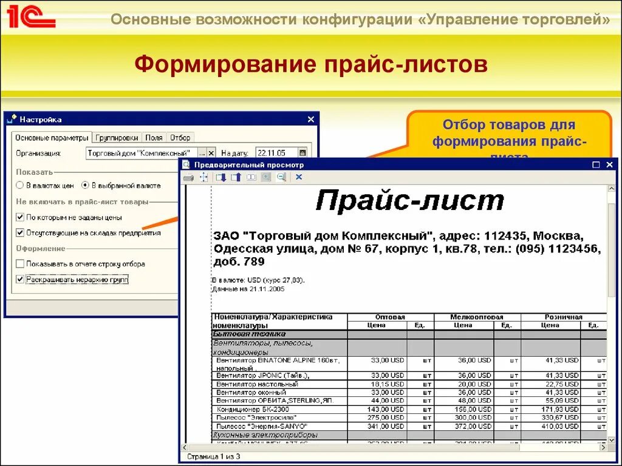Screen dimensions: 622x466
Task: Click the 1C logo
Action: click(30, 17)
